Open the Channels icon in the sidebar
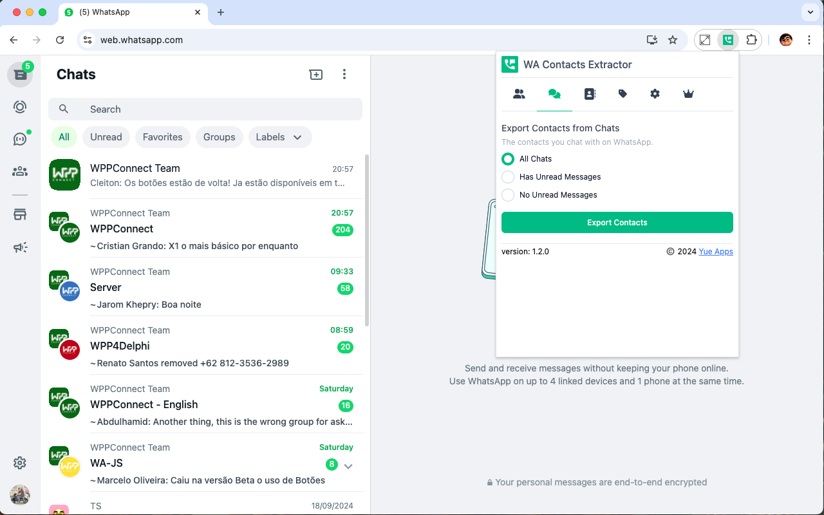 coord(20,139)
